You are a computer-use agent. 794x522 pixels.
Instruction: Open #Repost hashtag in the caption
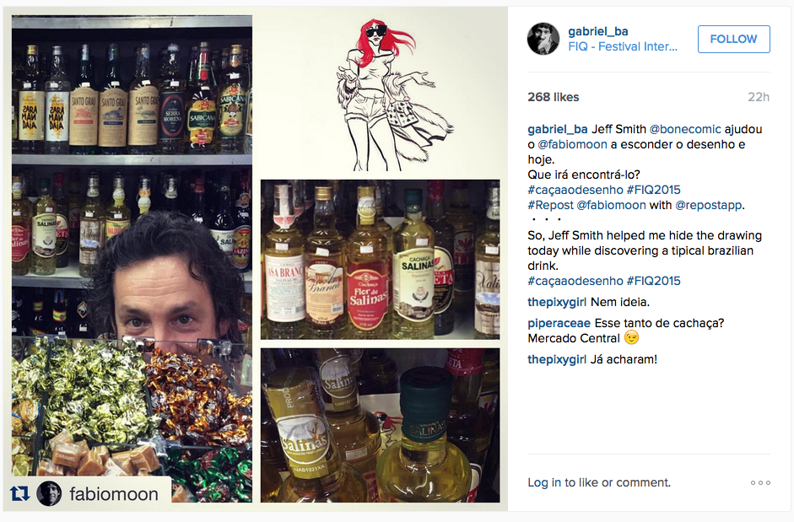pos(550,205)
